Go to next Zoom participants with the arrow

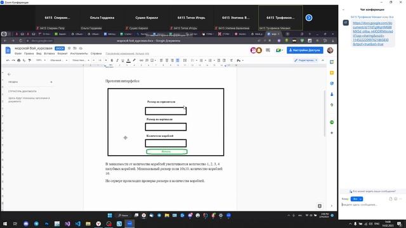coord(309,18)
